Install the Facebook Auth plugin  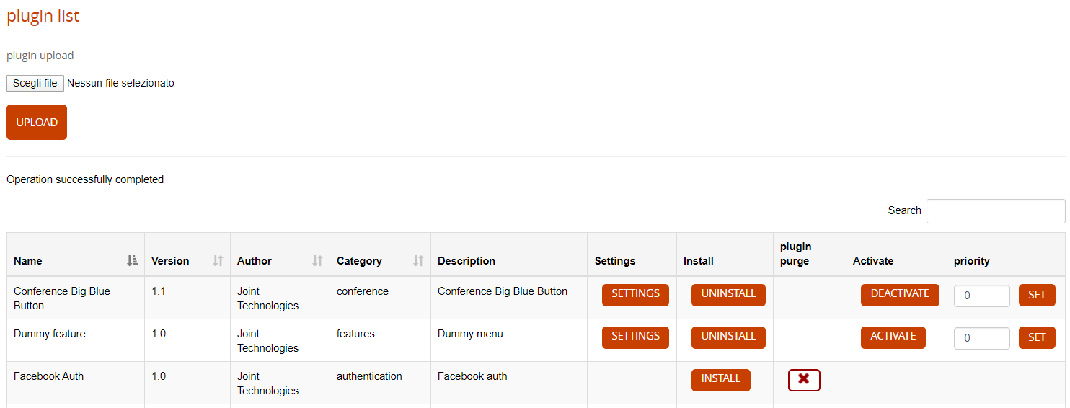(720, 380)
